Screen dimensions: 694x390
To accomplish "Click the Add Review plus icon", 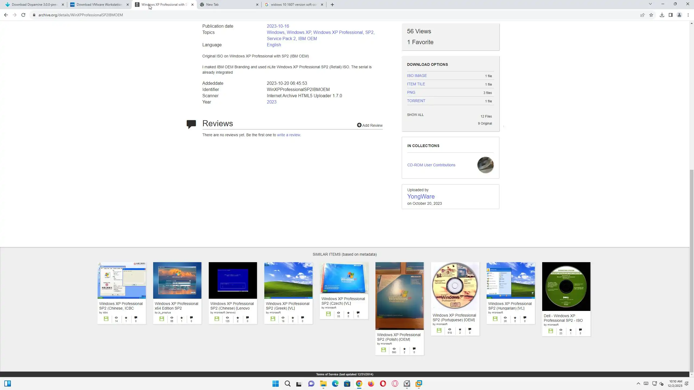I will pyautogui.click(x=359, y=125).
